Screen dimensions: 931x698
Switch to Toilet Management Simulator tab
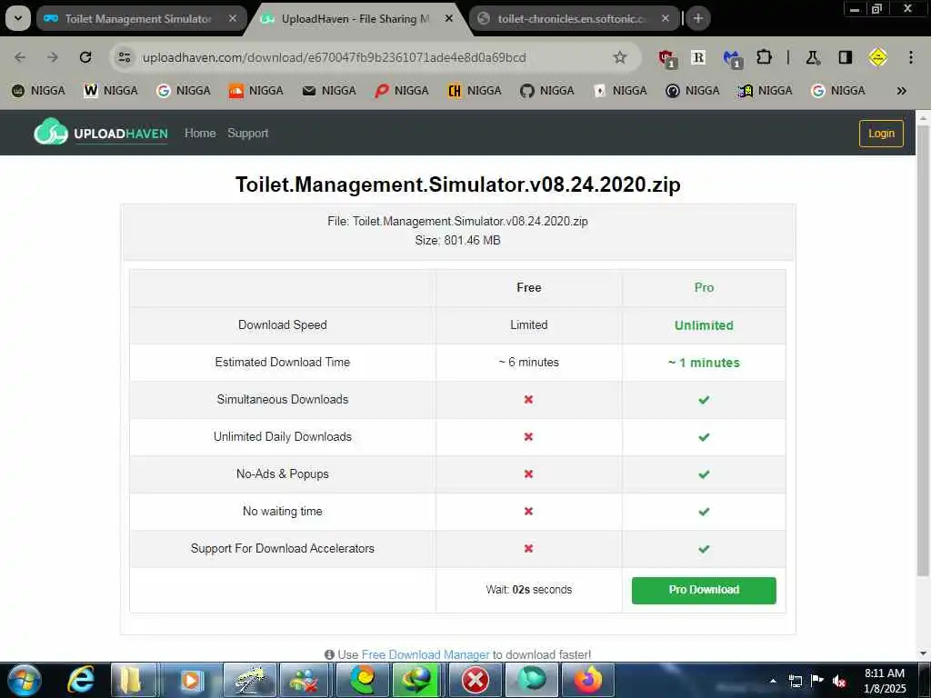136,19
